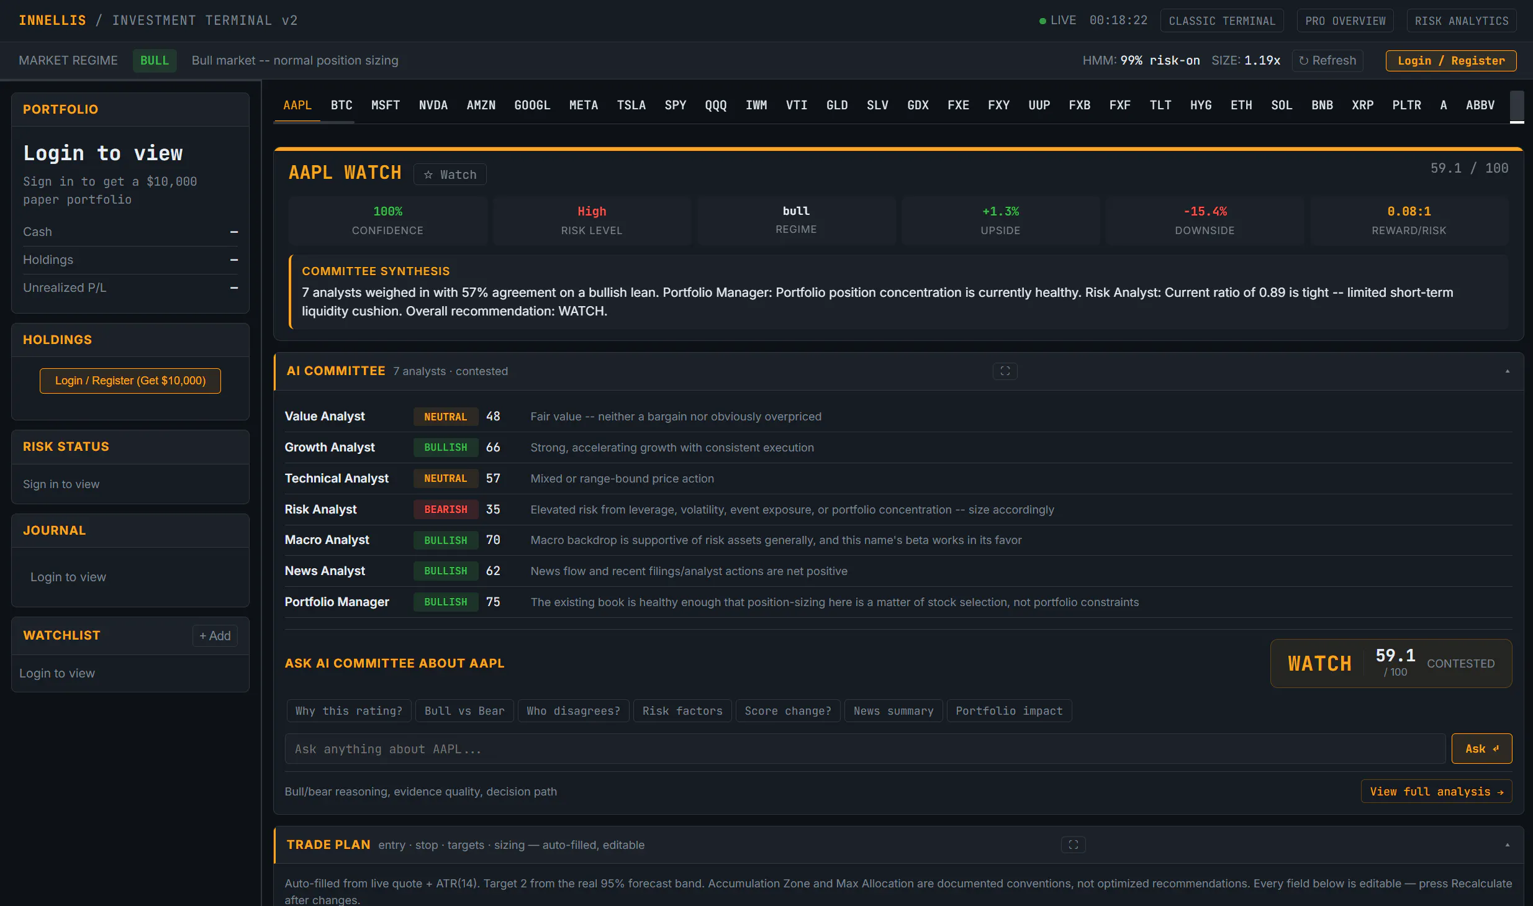Click the News Analyst row

(x=898, y=571)
